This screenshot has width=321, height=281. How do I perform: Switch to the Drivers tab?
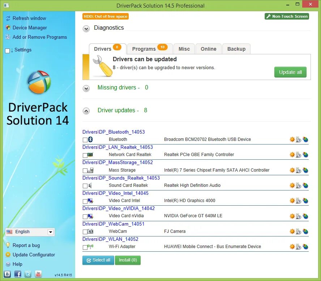pos(108,49)
